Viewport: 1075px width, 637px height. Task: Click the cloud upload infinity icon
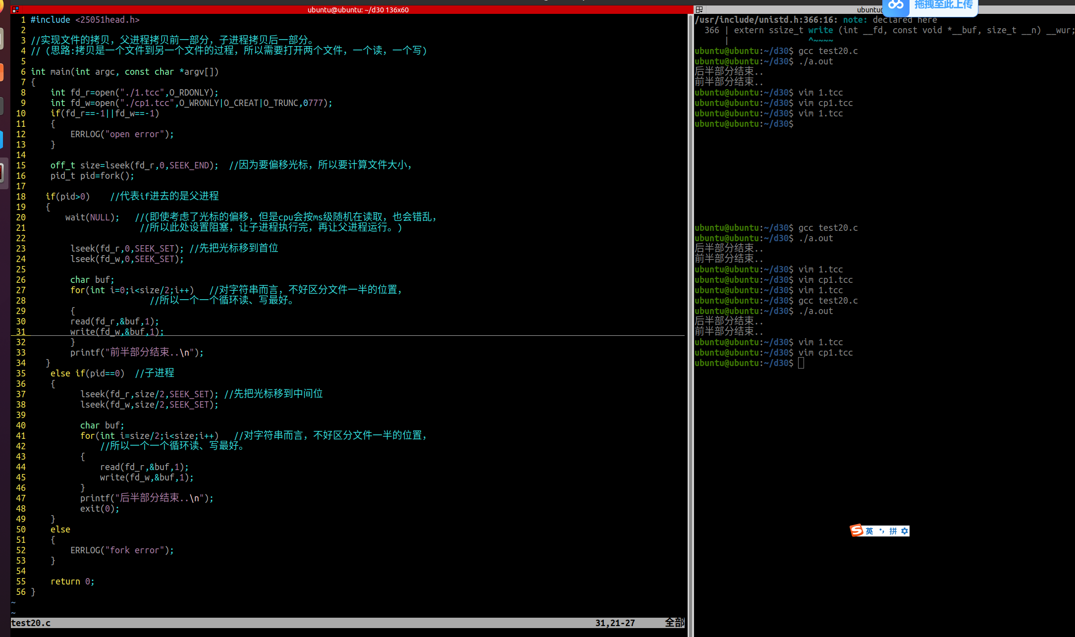tap(897, 5)
